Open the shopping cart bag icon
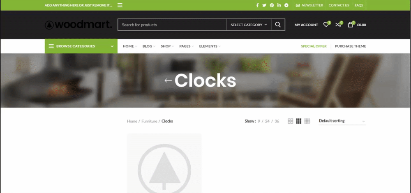 point(351,25)
